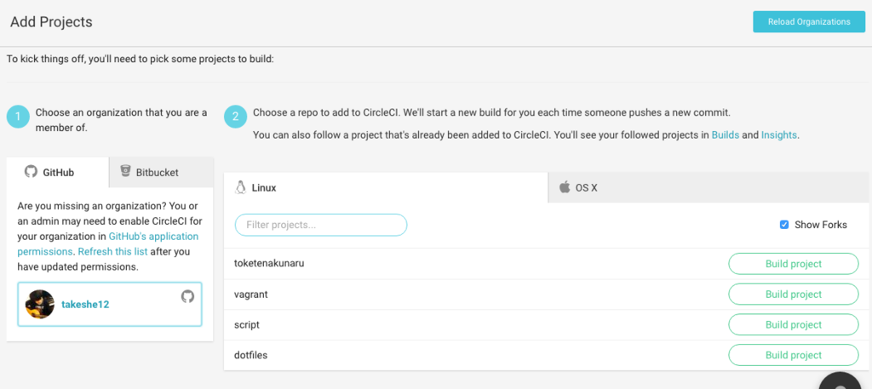Open the Builds link

[x=726, y=134]
